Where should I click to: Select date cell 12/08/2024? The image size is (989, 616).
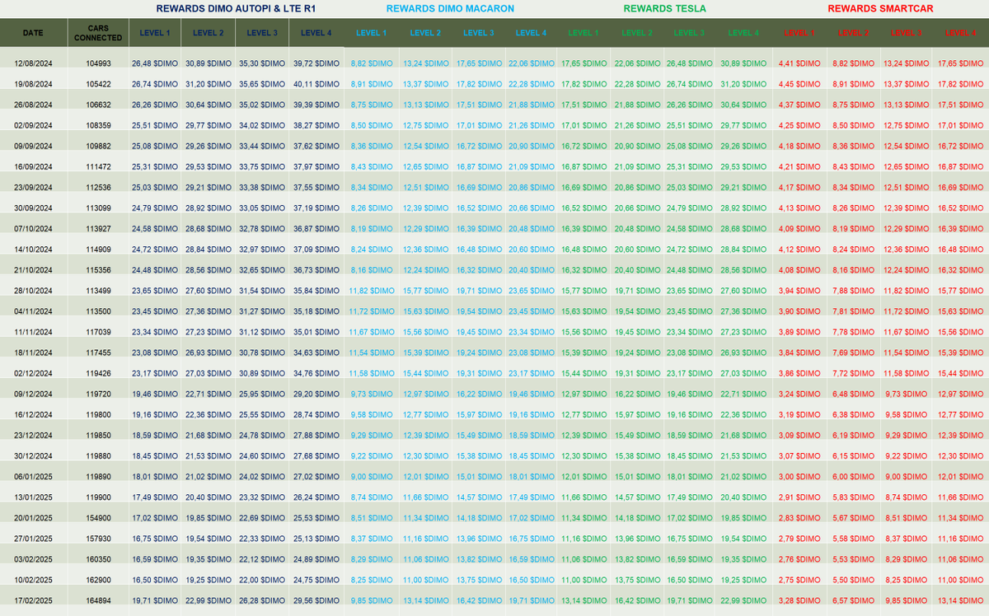tap(33, 63)
